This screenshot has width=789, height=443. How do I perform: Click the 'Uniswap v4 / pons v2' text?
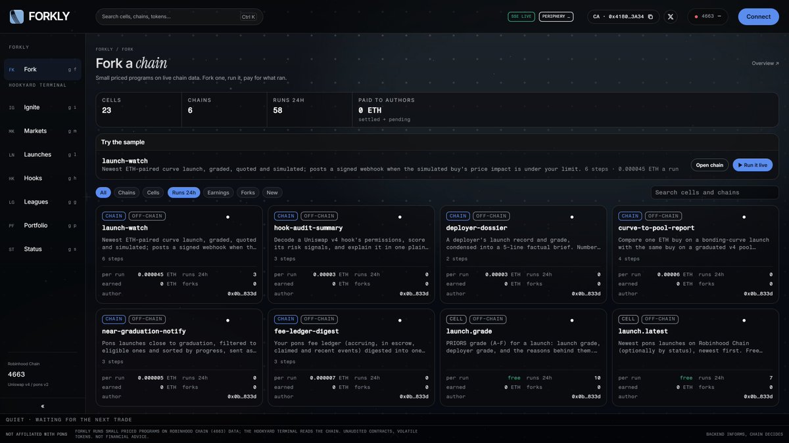click(28, 385)
